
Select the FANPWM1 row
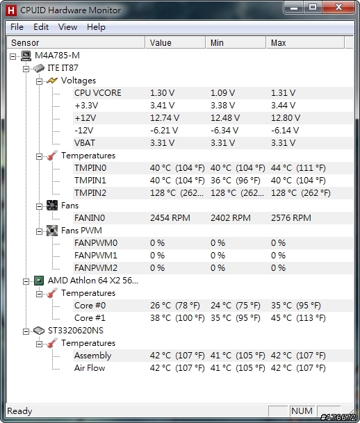coord(213,255)
